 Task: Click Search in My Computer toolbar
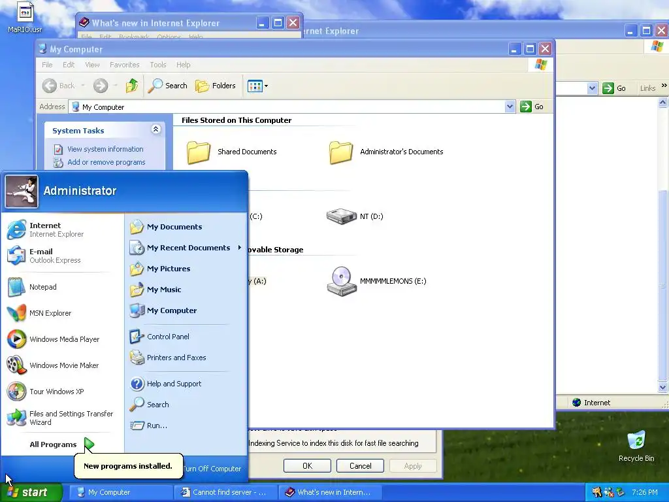(x=168, y=86)
